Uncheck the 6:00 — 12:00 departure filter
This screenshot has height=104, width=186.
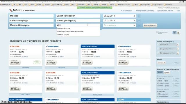point(158,81)
